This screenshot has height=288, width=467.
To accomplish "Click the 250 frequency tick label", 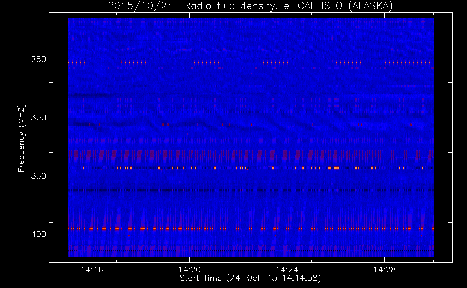I will (x=39, y=59).
